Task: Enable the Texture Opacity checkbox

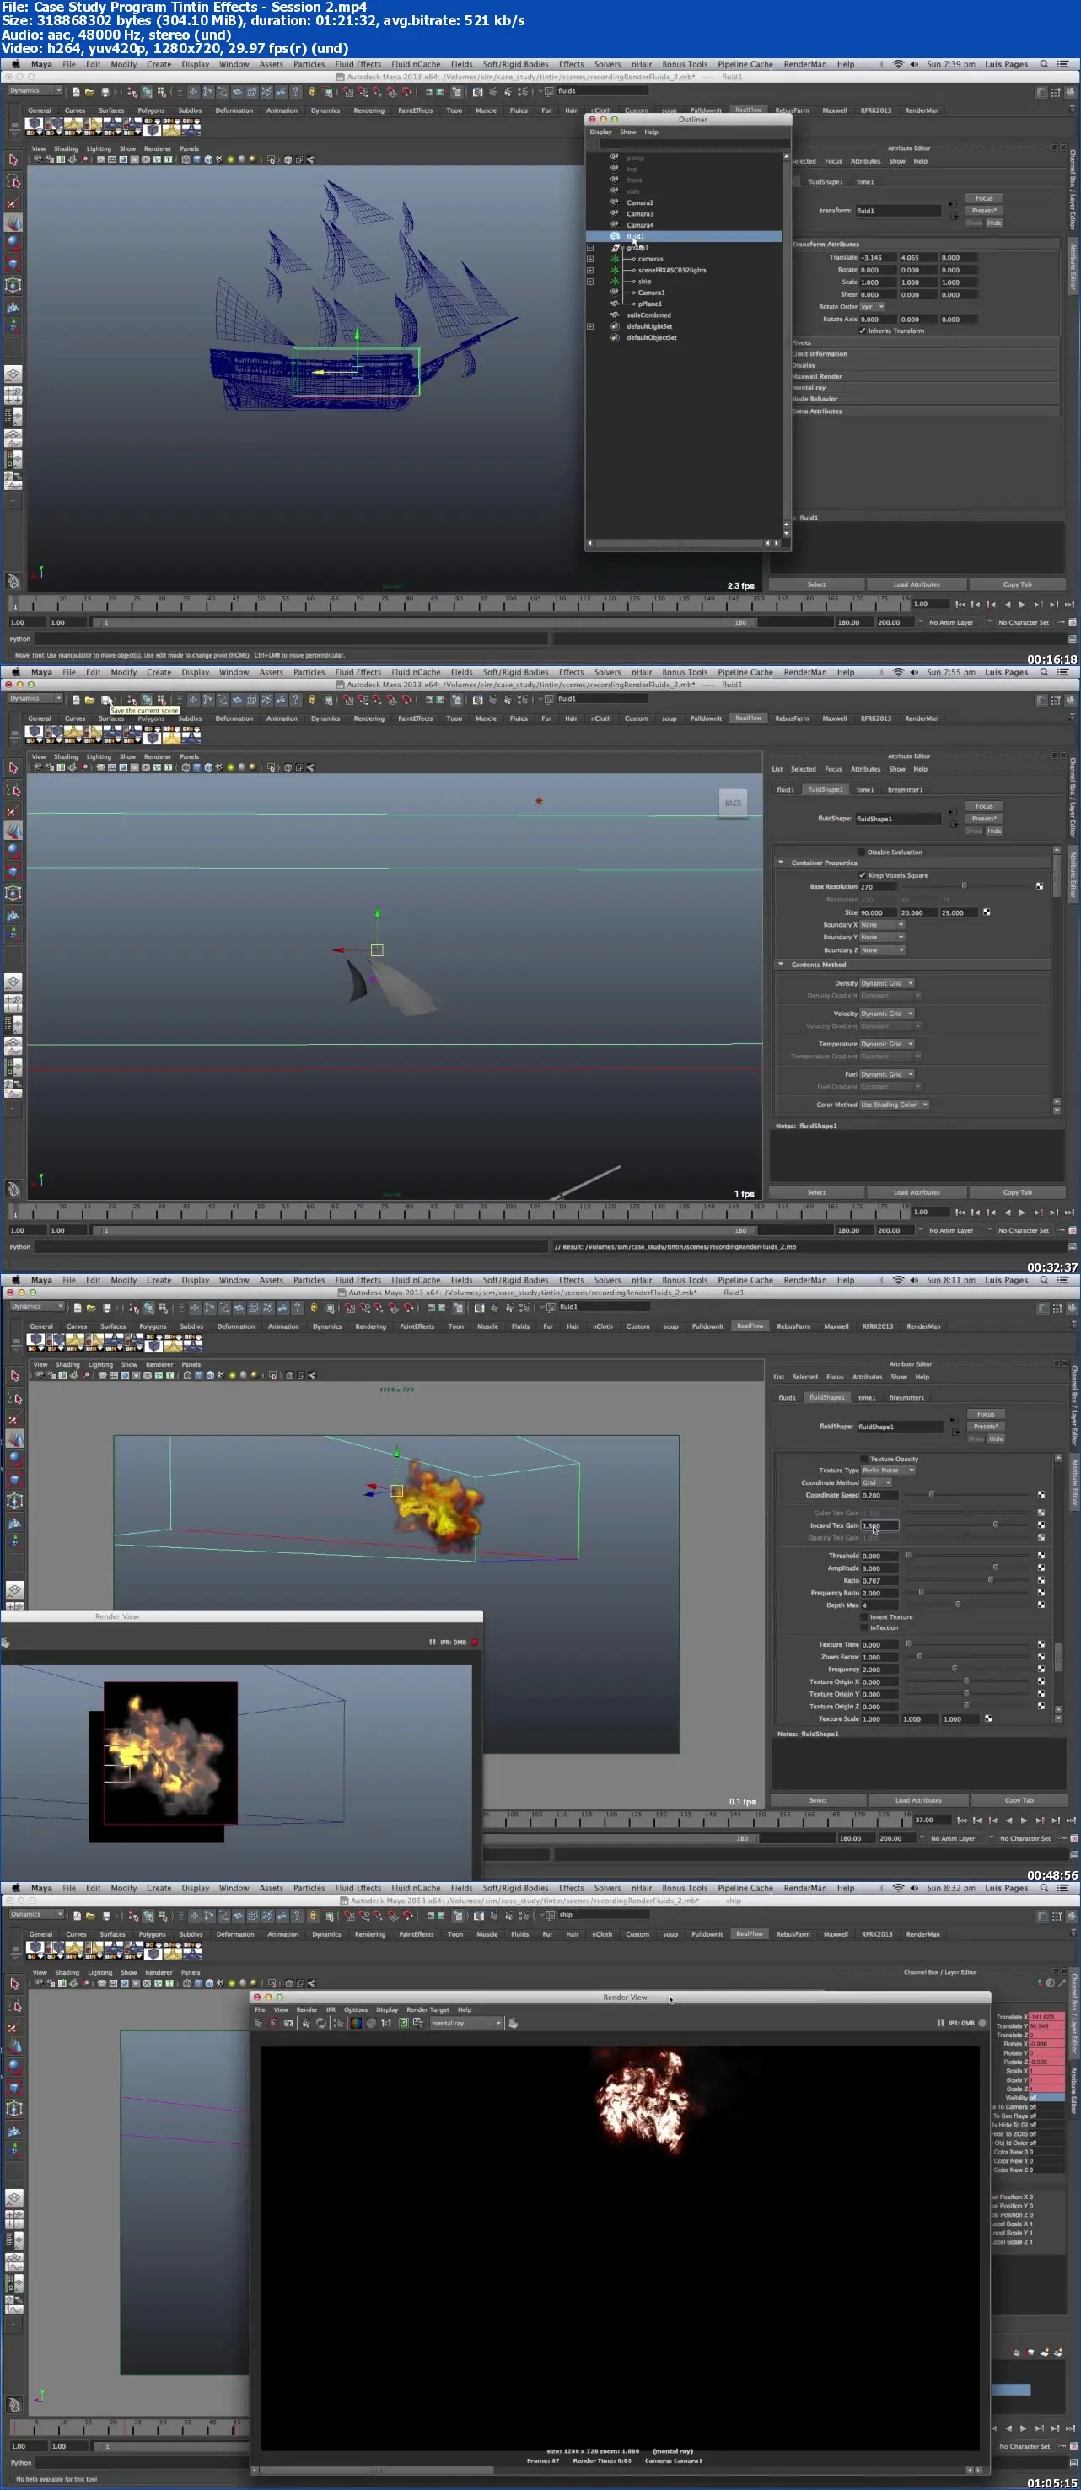Action: [864, 1459]
